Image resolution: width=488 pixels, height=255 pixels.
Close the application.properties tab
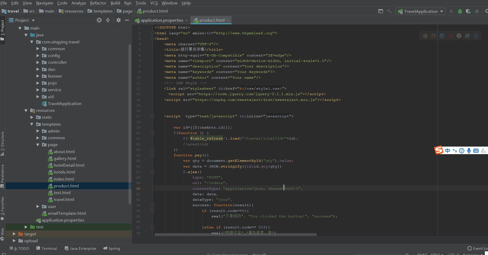point(186,20)
